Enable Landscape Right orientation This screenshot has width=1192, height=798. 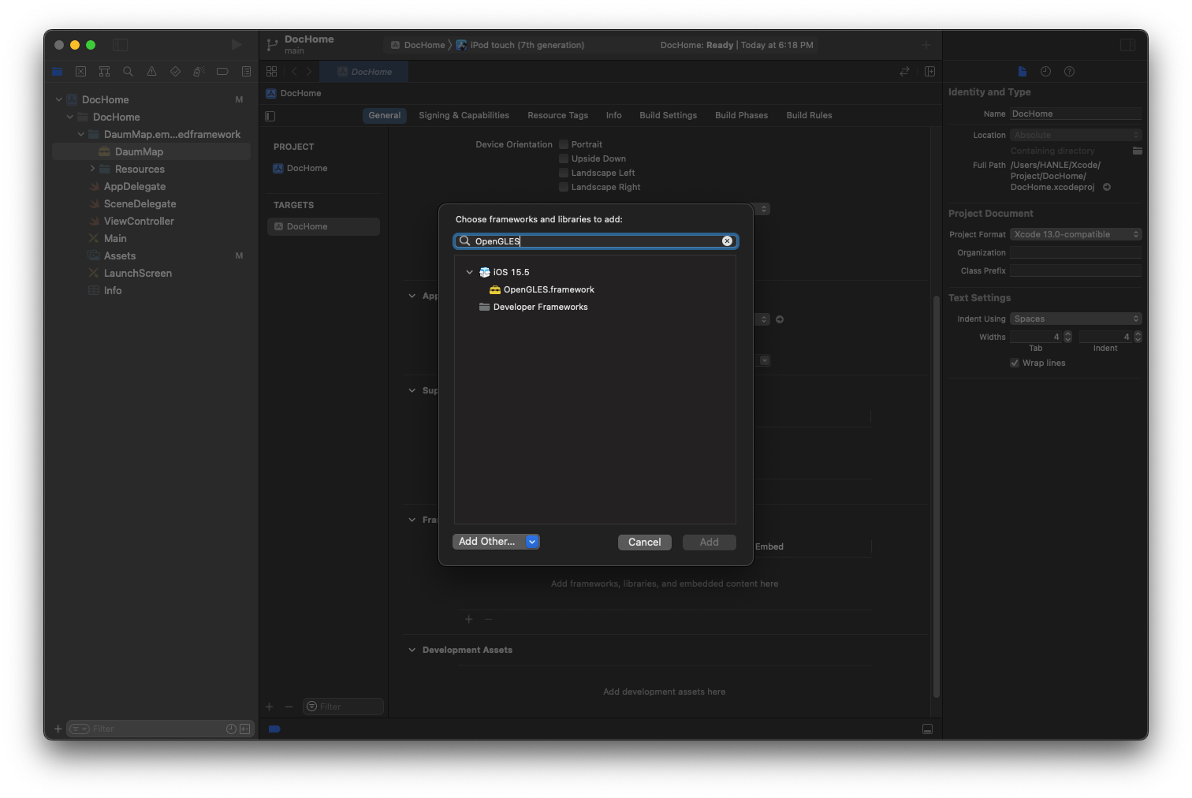564,187
